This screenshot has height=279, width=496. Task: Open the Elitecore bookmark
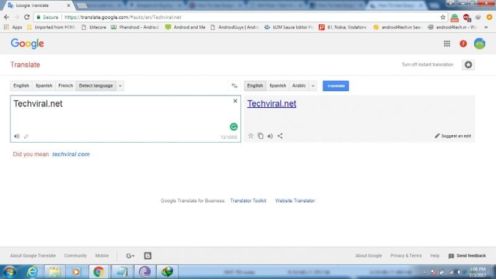[x=94, y=27]
